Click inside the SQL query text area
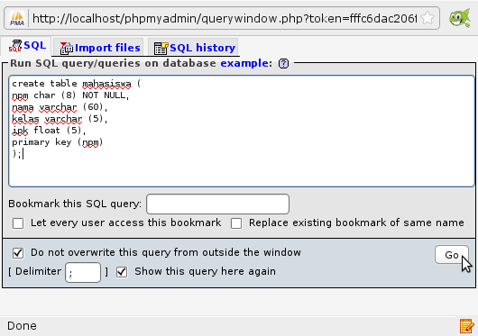Image resolution: width=478 pixels, height=336 pixels. pos(242,131)
